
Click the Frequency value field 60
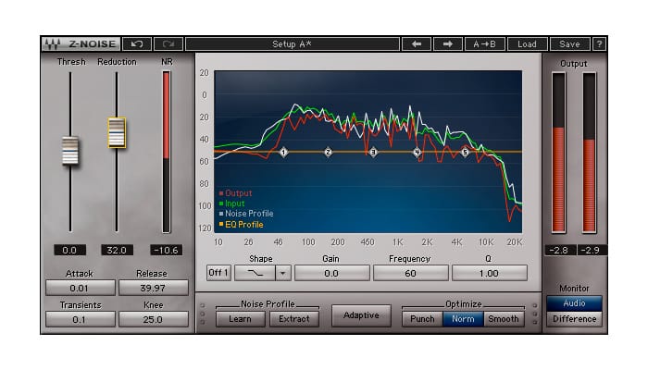410,273
